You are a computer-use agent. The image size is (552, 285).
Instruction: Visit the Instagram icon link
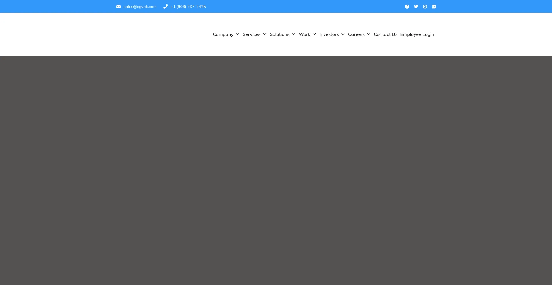pyautogui.click(x=425, y=7)
